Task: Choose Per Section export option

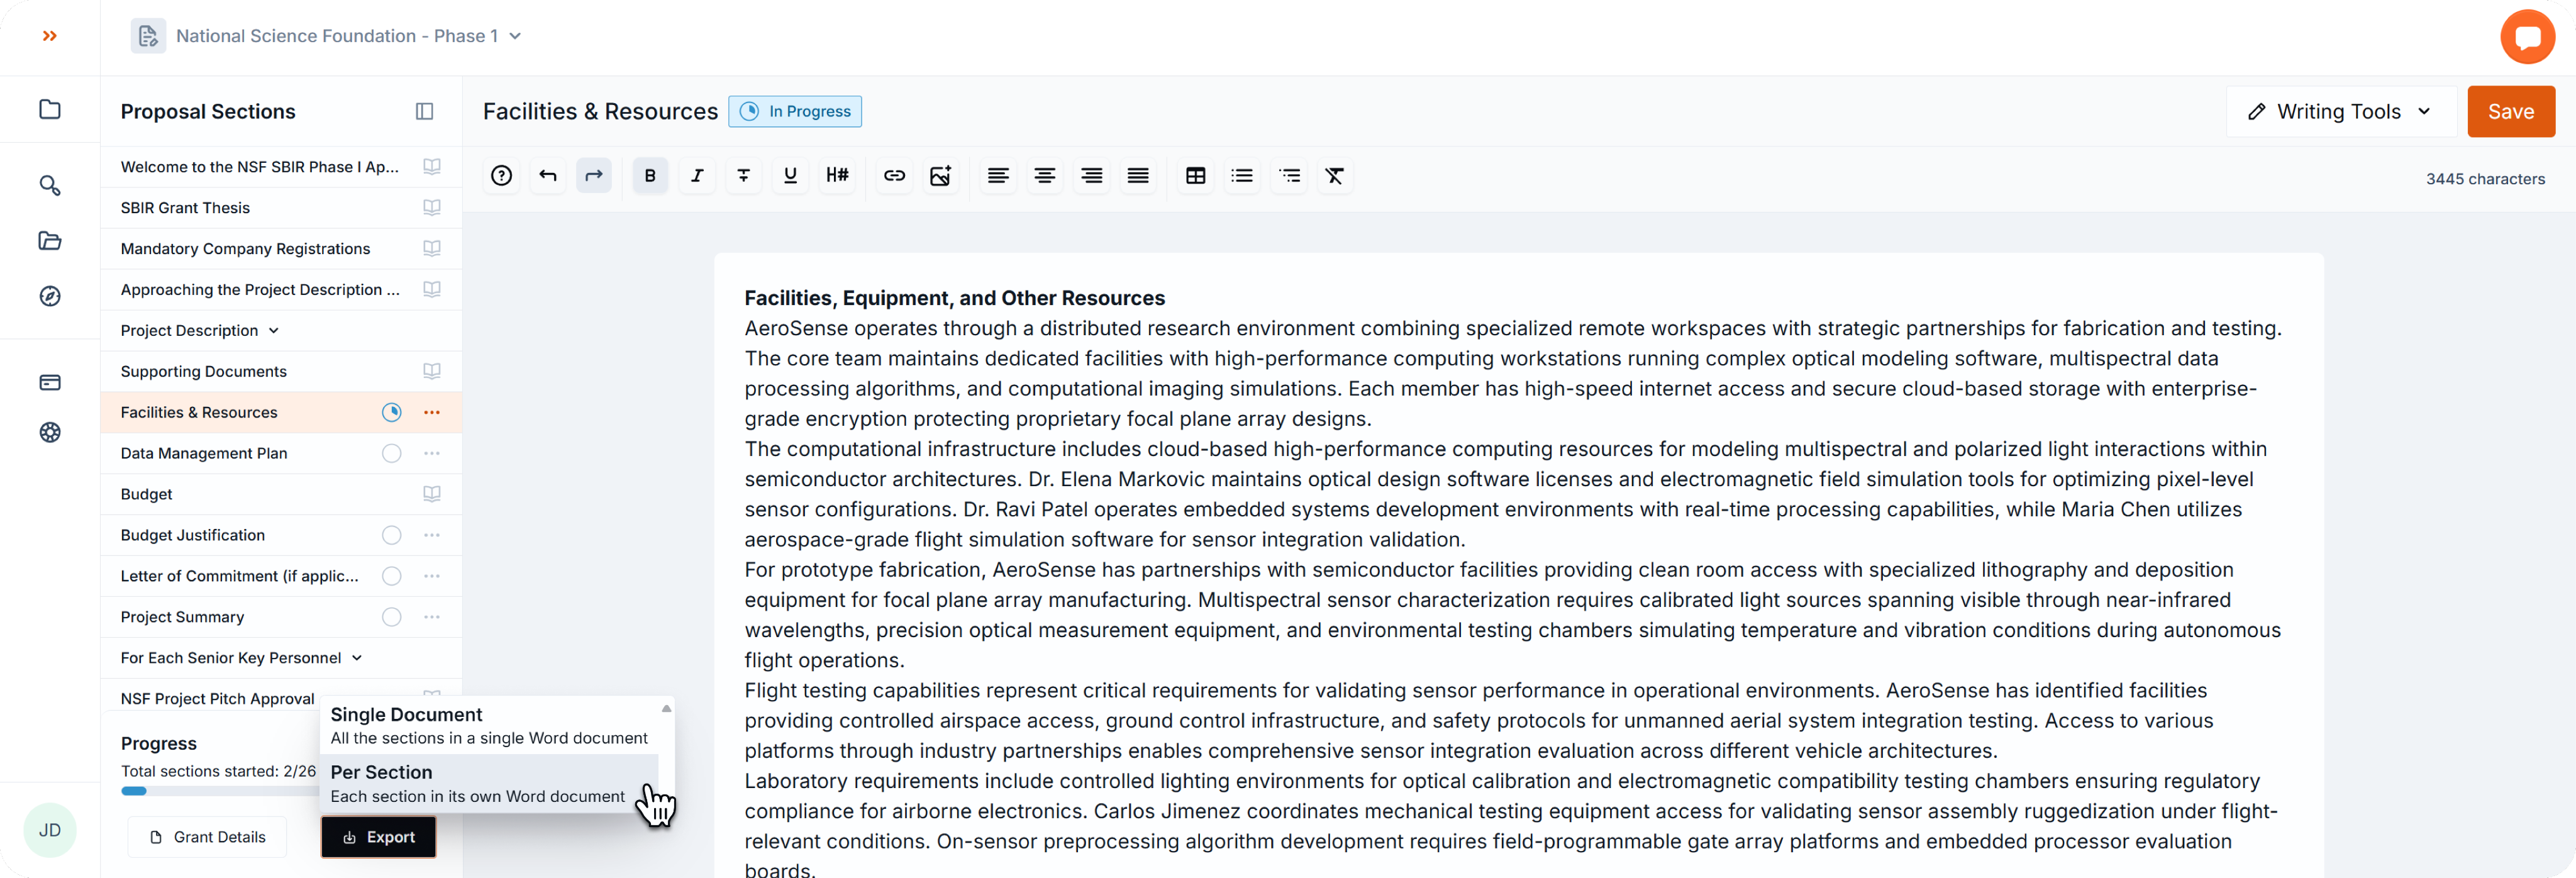Action: coord(478,783)
